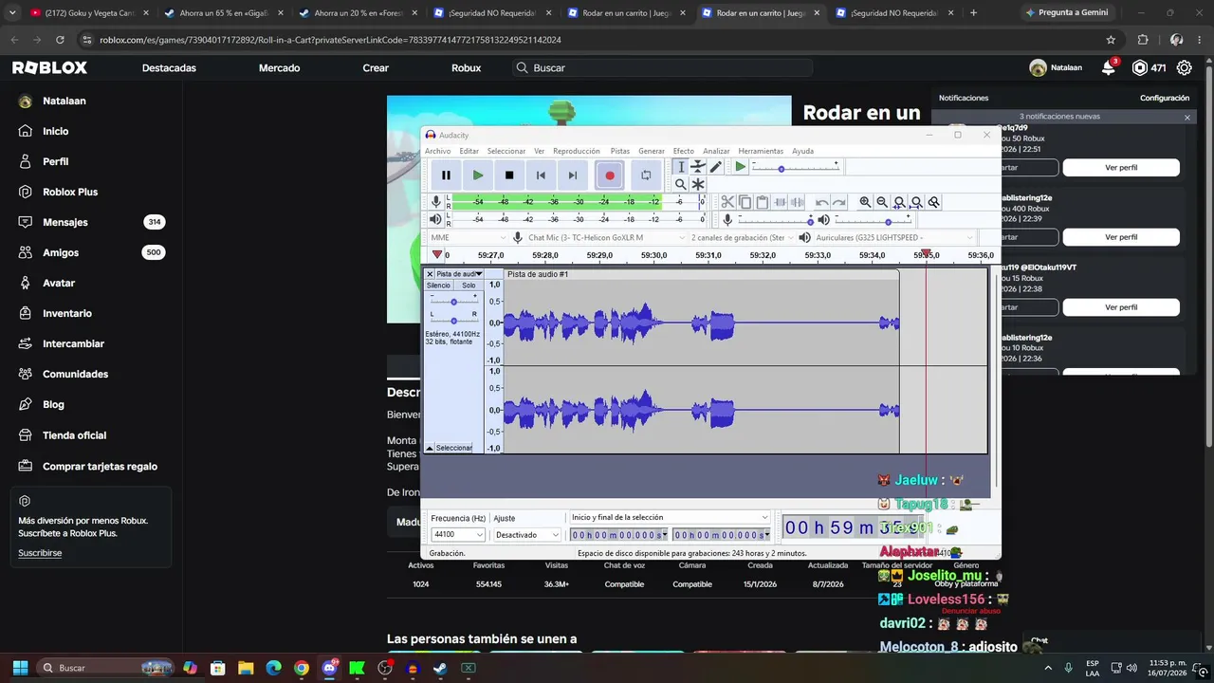Open the Pistas menu in Audacity
This screenshot has height=683, width=1214.
pos(619,151)
